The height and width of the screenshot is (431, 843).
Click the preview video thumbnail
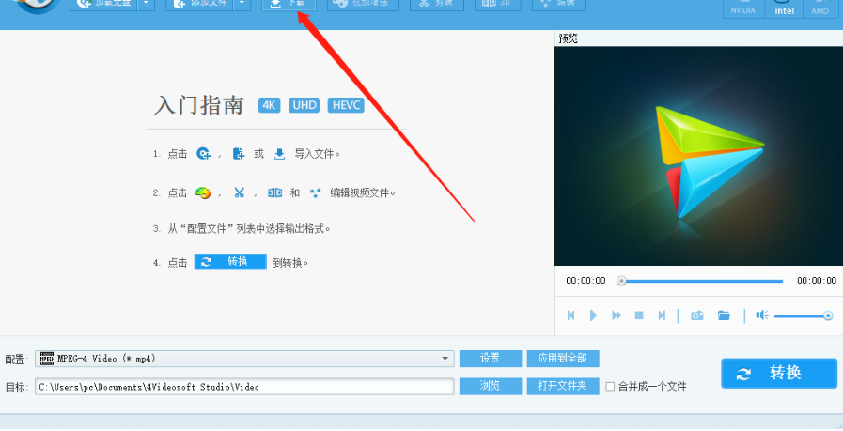pyautogui.click(x=698, y=156)
